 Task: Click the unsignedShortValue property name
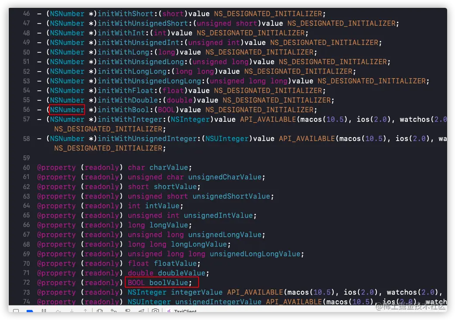(231, 196)
